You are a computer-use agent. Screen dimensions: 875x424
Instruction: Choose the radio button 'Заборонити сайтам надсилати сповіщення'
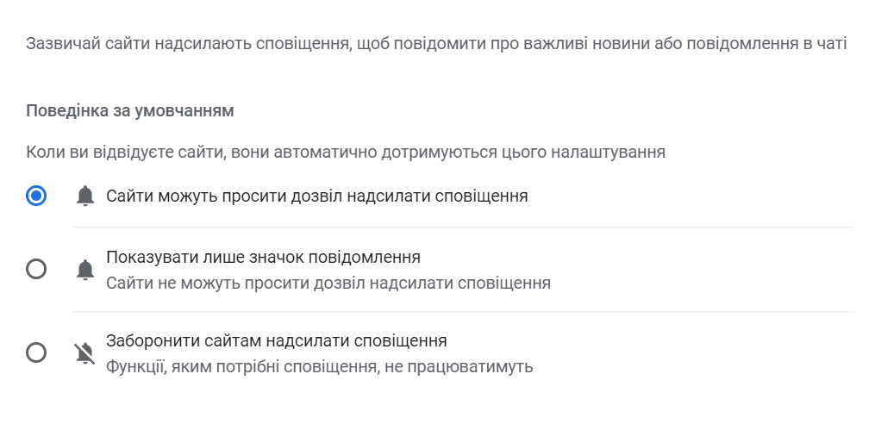[x=36, y=352]
